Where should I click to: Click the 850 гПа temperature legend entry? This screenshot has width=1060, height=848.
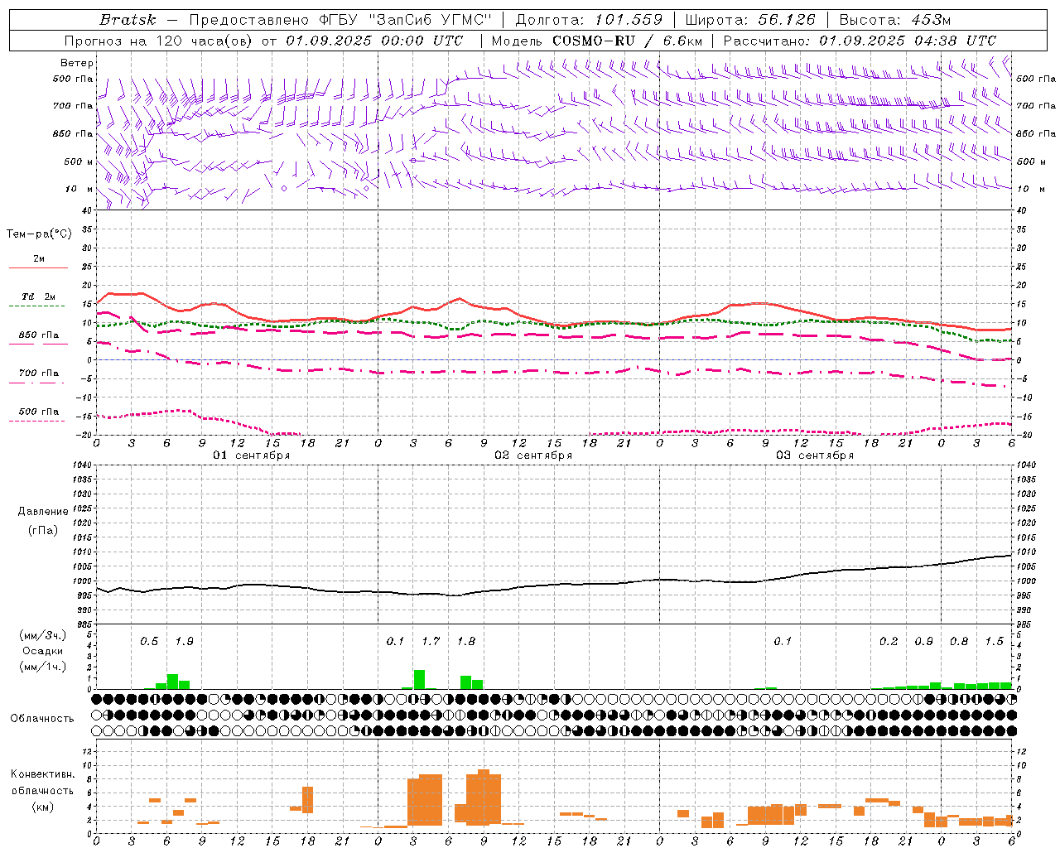[38, 338]
